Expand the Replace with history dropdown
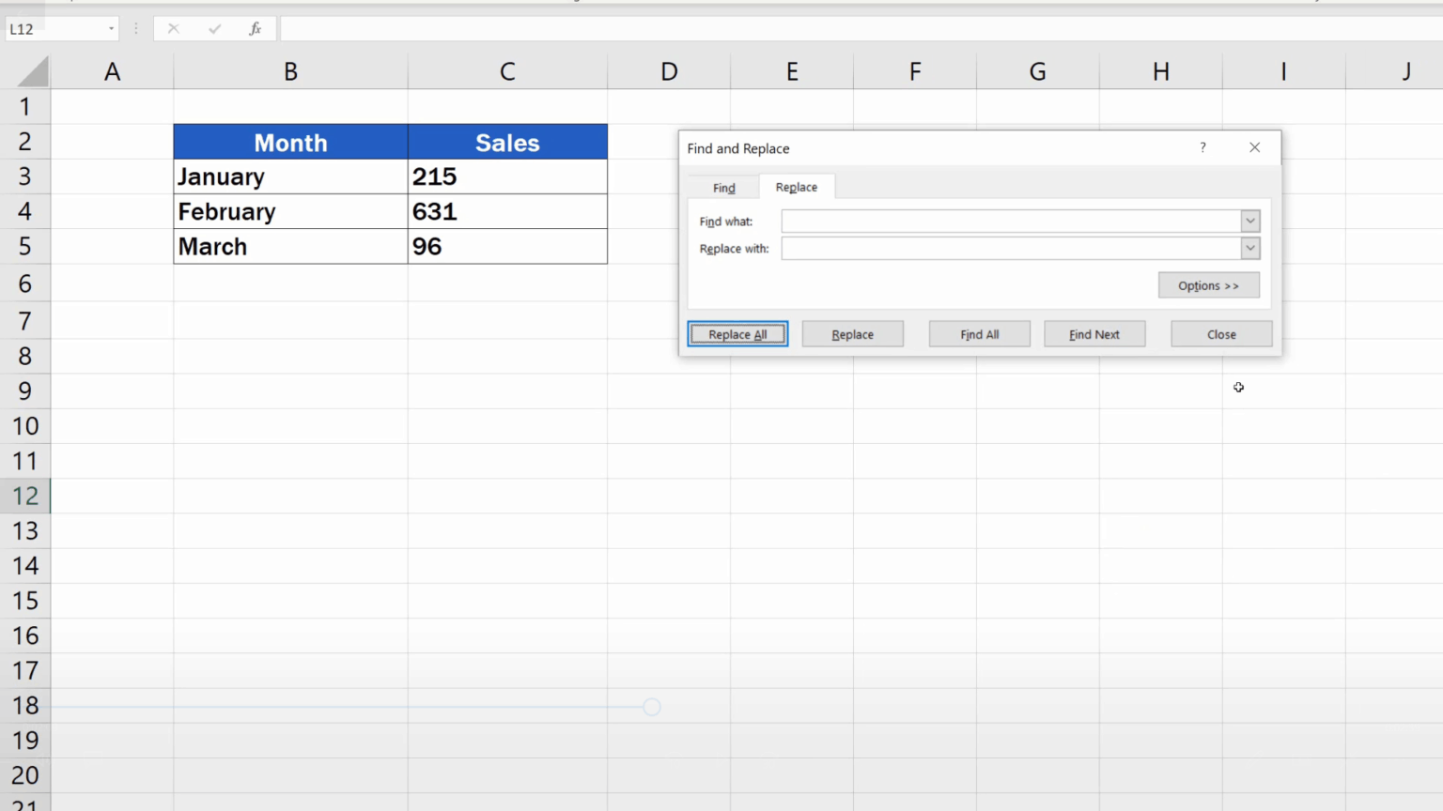The height and width of the screenshot is (811, 1443). tap(1249, 248)
